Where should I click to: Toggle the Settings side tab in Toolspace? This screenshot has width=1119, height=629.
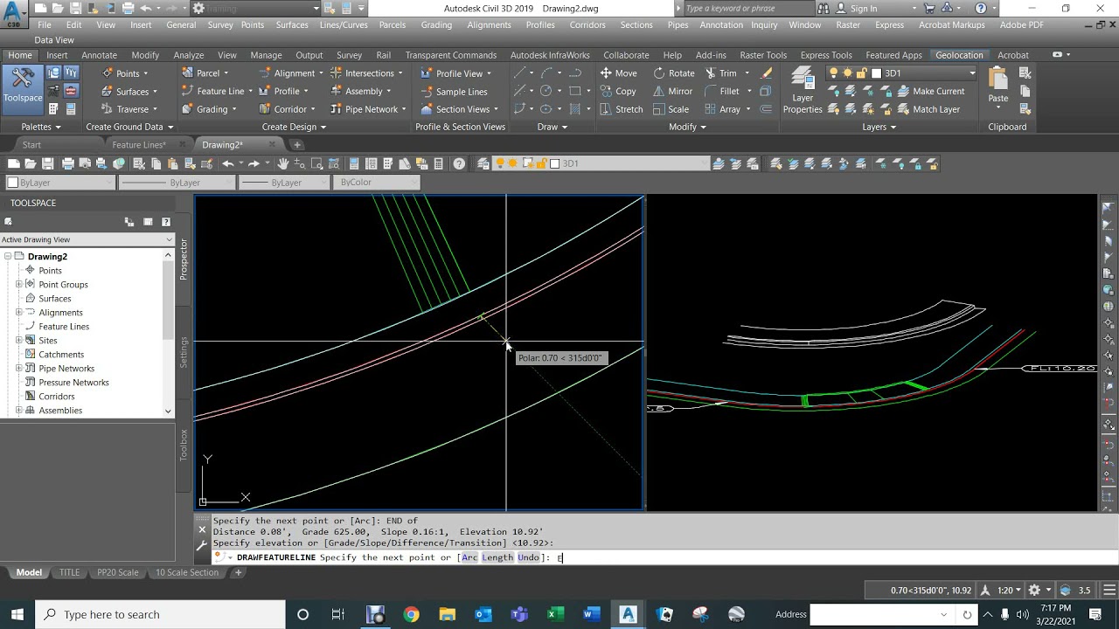pos(184,352)
